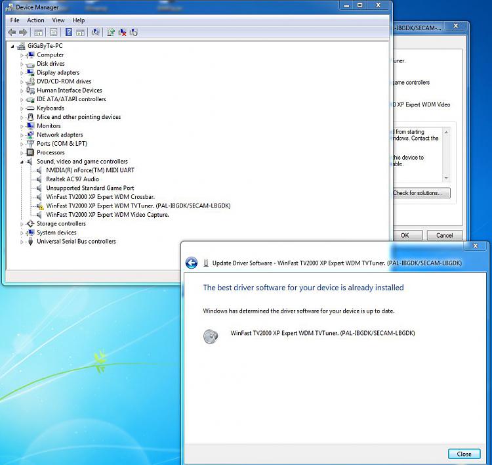The image size is (492, 465).
Task: Select System devices text label
Action: (x=56, y=232)
